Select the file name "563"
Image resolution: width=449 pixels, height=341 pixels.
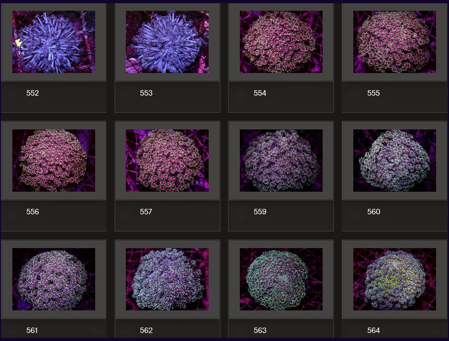coord(260,330)
